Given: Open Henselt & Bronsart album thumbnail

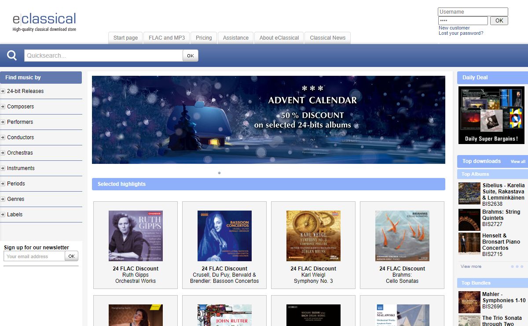Looking at the screenshot, I should (469, 244).
